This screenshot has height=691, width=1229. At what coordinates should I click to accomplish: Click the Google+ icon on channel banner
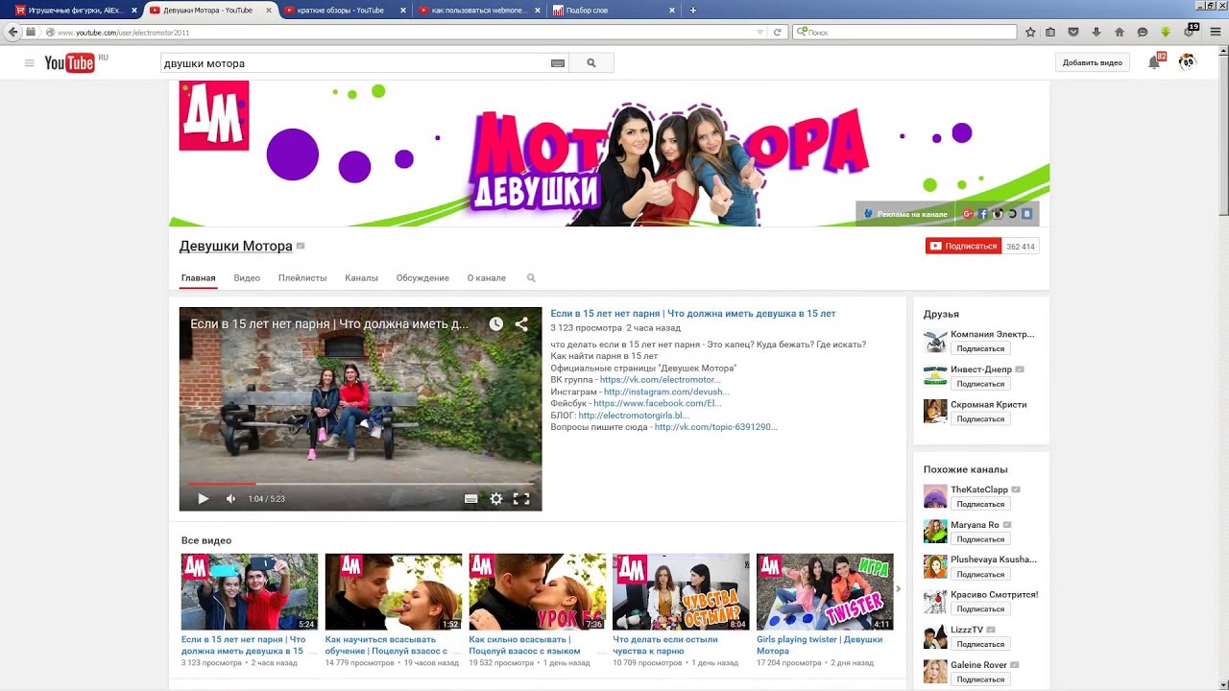(x=968, y=214)
